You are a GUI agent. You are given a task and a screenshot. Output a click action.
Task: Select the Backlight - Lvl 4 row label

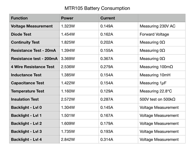point(26,140)
